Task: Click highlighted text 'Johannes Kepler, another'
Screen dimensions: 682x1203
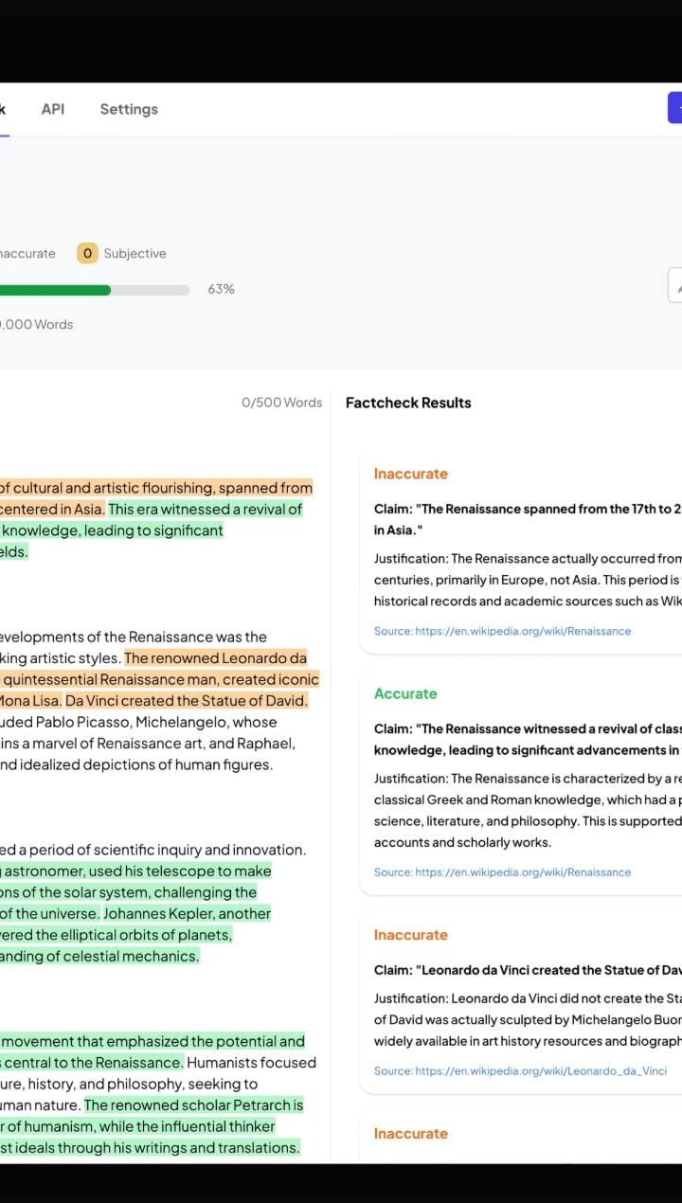Action: pyautogui.click(x=188, y=914)
